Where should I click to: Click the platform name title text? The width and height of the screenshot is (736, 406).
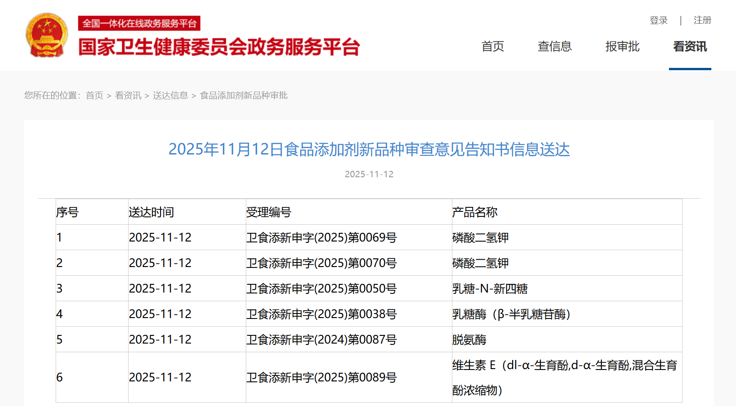click(219, 47)
